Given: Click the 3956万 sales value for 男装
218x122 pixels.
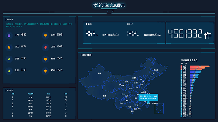Looking at the screenshot, I should tap(48, 110).
